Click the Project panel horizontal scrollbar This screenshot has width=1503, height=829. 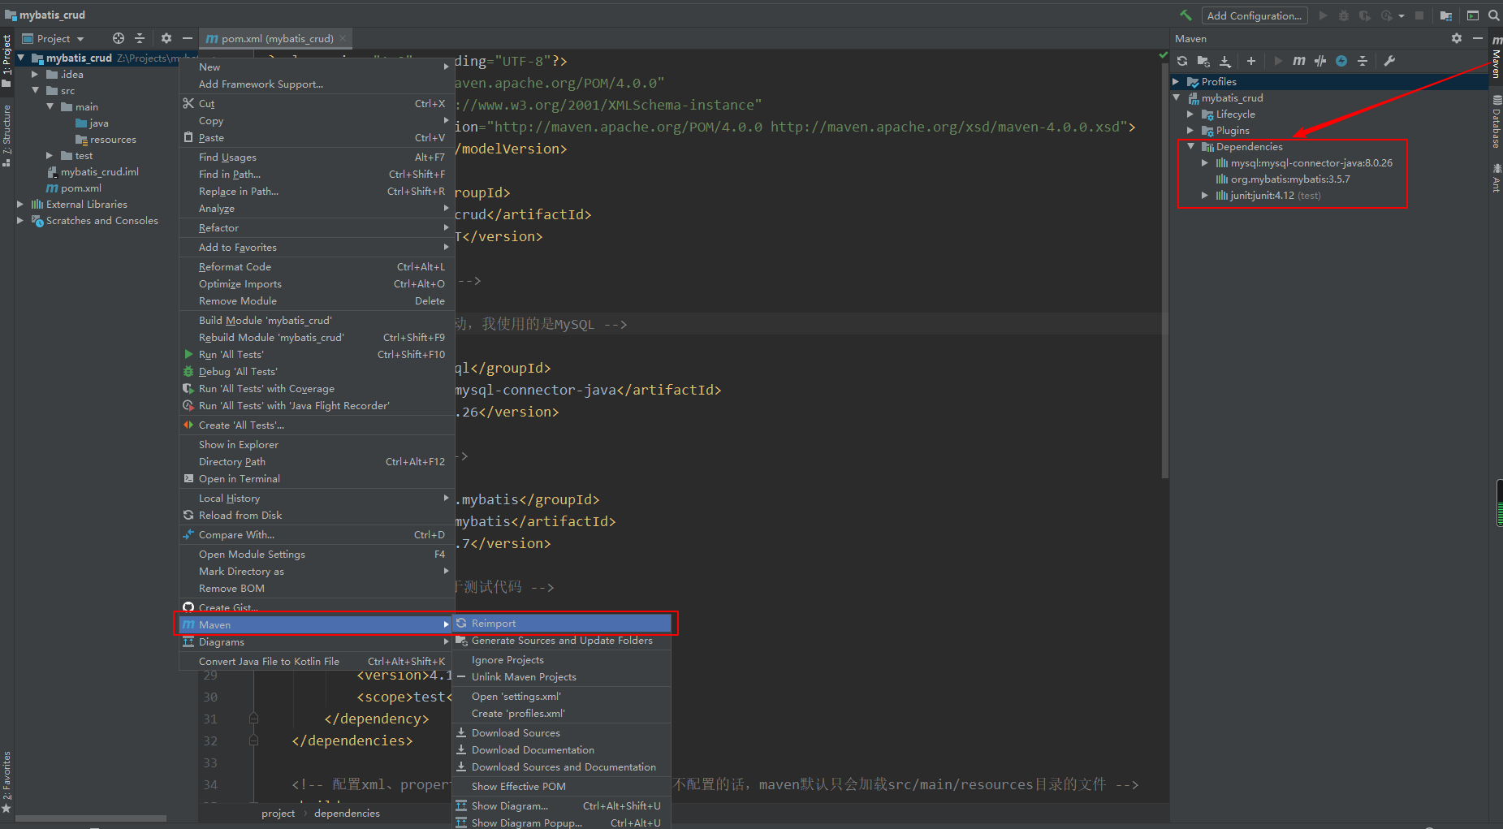91,818
